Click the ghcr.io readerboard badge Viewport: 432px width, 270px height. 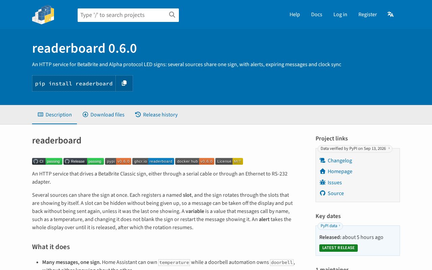[153, 161]
